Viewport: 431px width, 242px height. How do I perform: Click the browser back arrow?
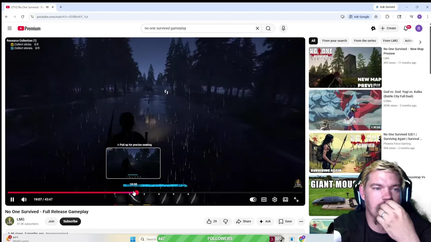click(x=6, y=16)
